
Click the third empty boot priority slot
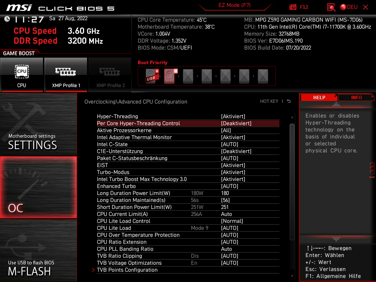[225, 76]
